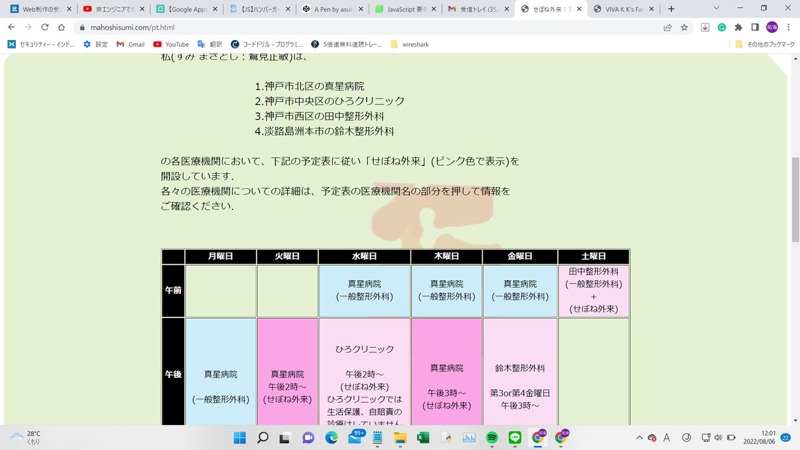Open Task View on the taskbar
The image size is (800, 450).
click(x=285, y=438)
